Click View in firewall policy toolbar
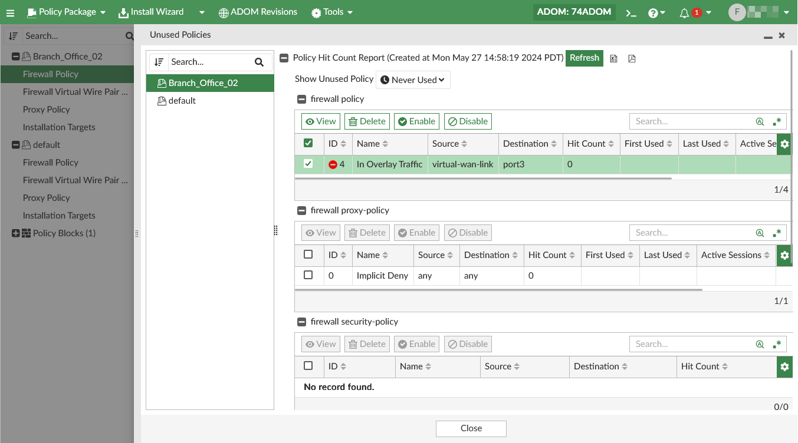This screenshot has width=798, height=443. pyautogui.click(x=320, y=121)
